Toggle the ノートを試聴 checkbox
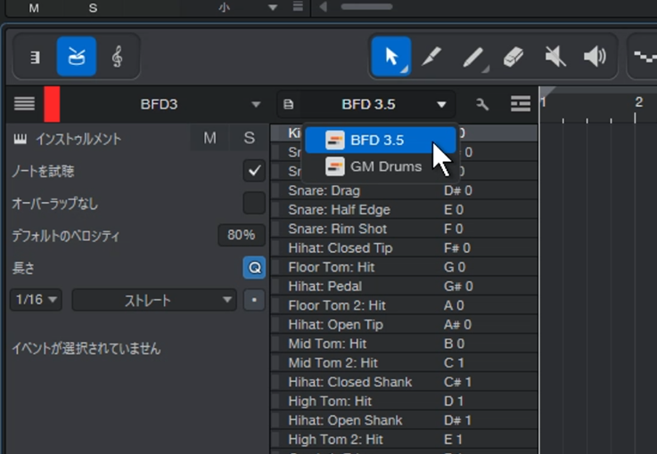657x454 pixels. [x=254, y=171]
